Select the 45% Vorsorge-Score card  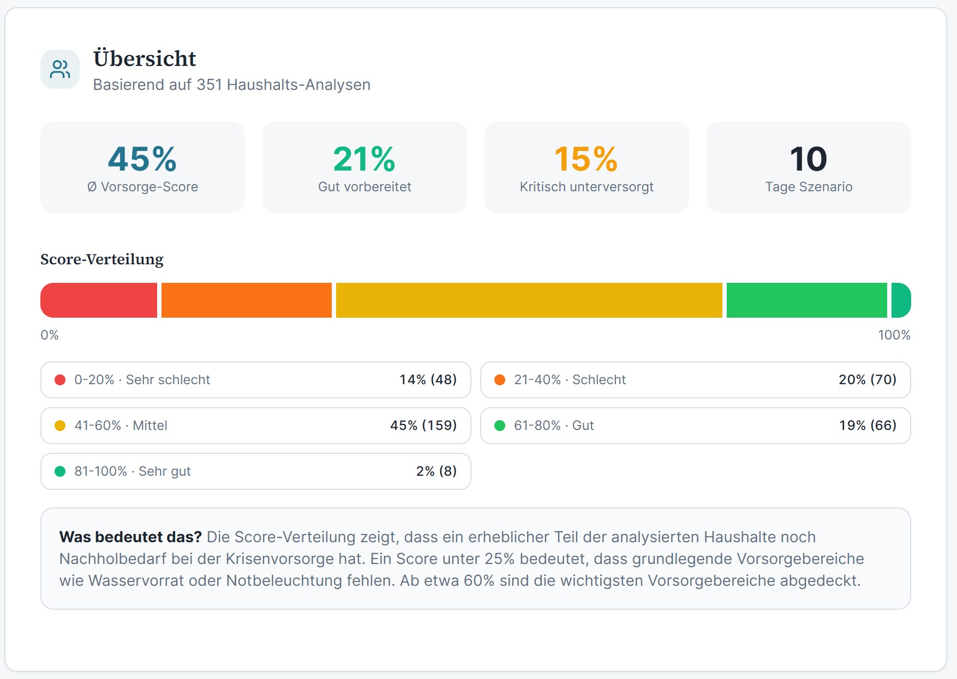(x=142, y=167)
